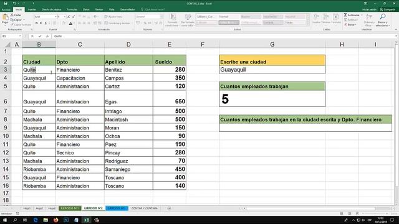Confirm the cell entry with the checkmark

tap(40, 36)
